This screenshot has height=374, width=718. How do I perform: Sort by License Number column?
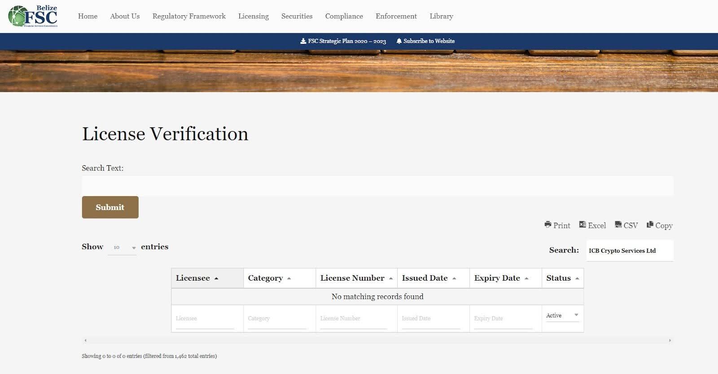tap(356, 278)
